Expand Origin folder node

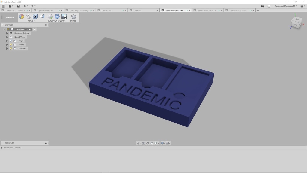click(7, 41)
